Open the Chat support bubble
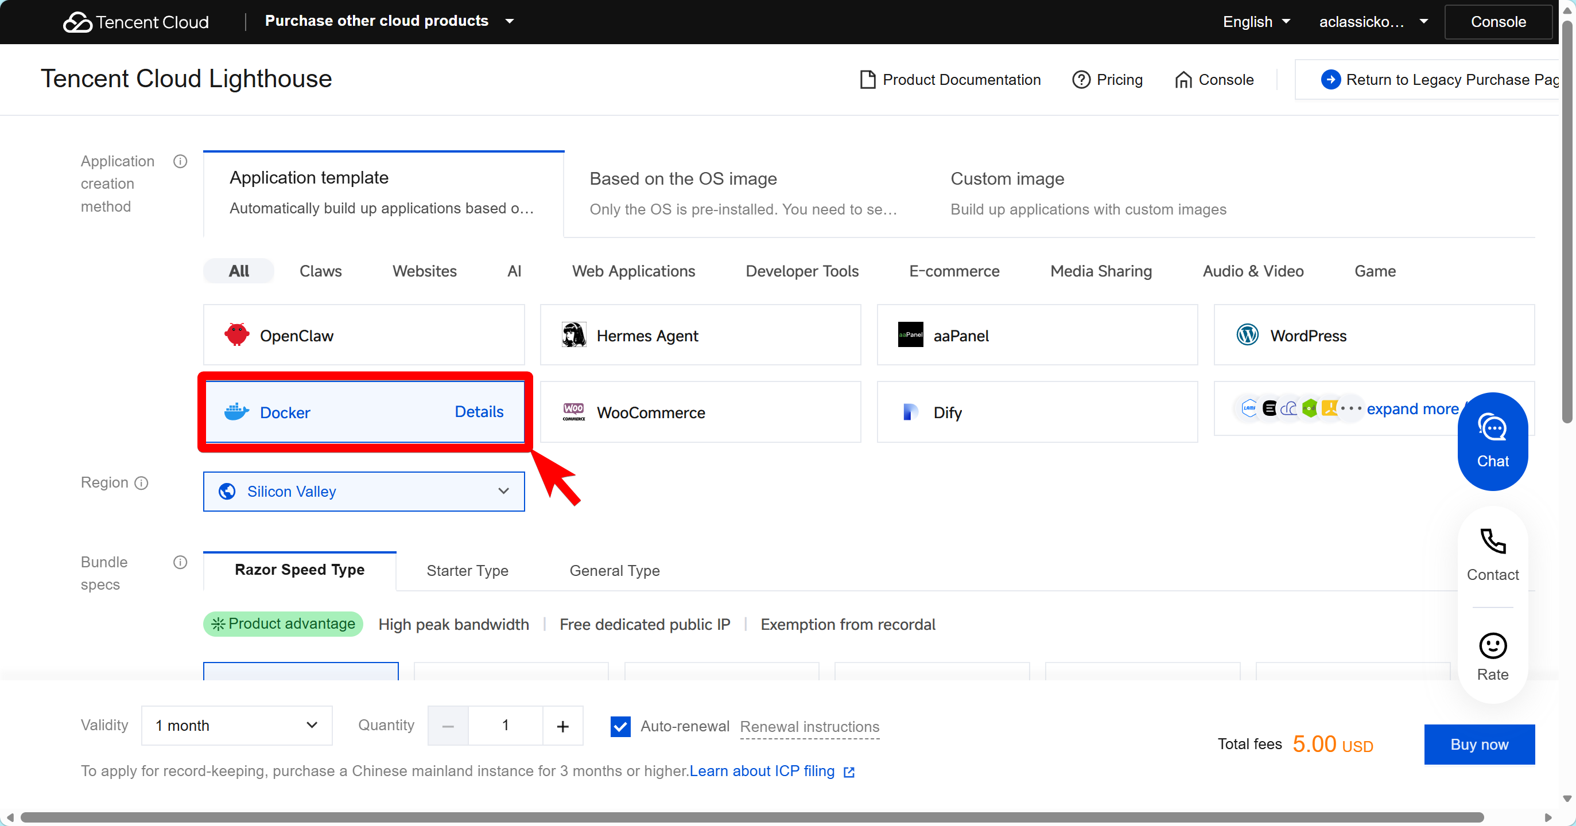 click(x=1492, y=441)
